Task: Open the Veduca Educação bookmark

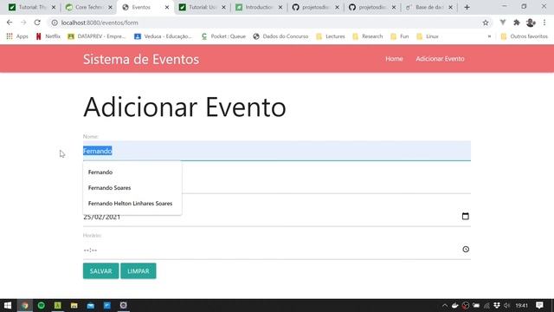Action: pos(164,36)
